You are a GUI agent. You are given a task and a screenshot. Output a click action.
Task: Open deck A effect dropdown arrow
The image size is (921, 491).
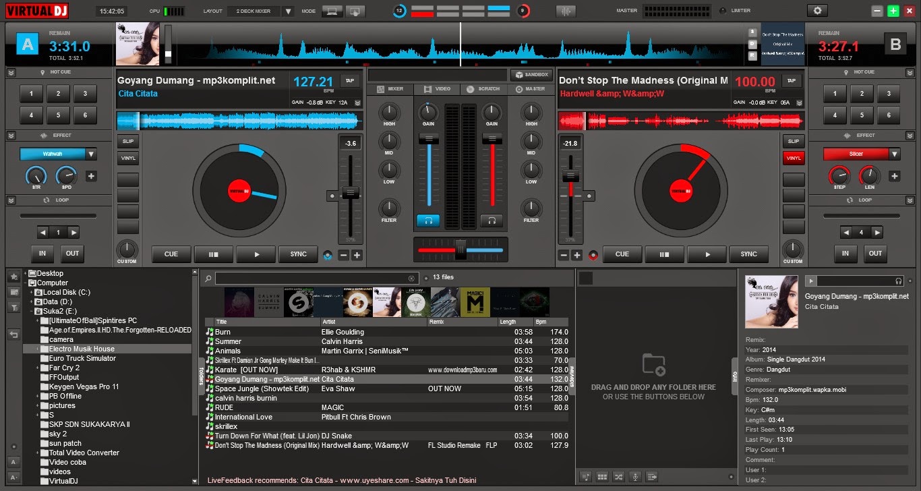click(91, 154)
